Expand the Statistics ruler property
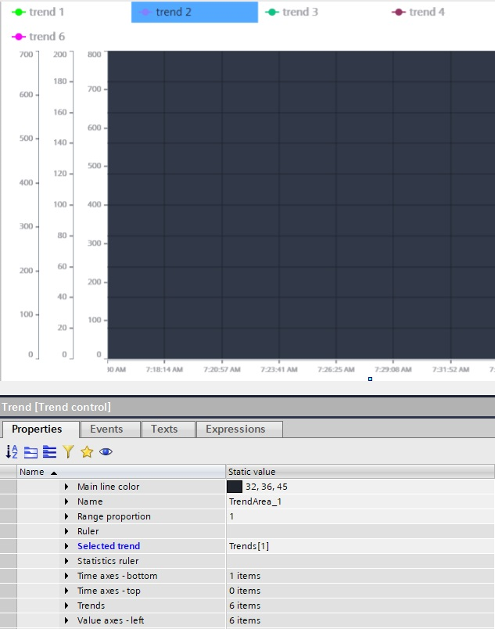This screenshot has height=629, width=495. [66, 561]
